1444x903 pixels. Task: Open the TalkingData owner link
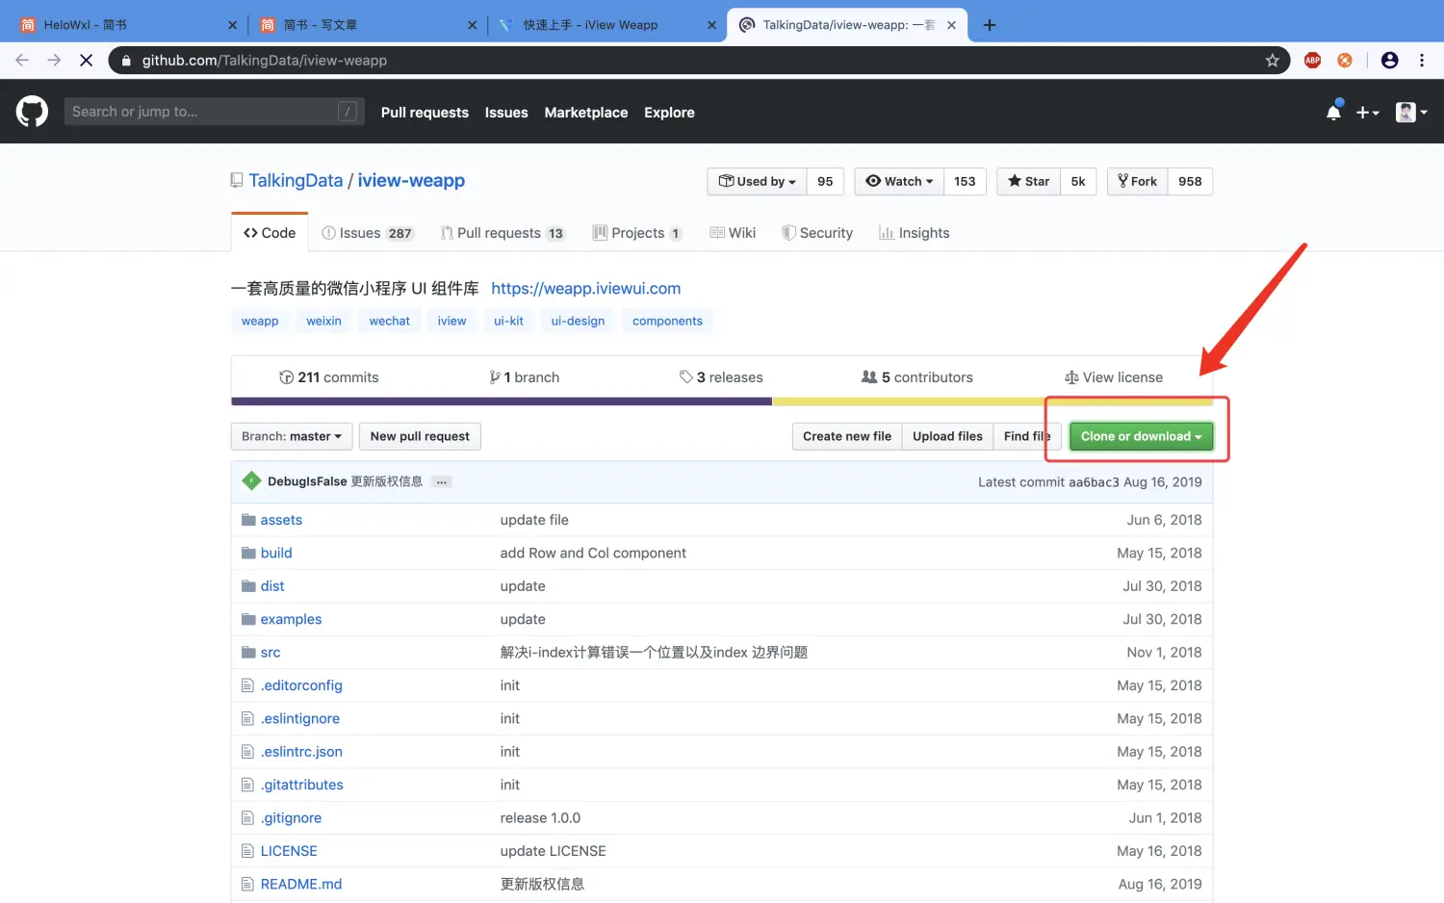point(296,181)
